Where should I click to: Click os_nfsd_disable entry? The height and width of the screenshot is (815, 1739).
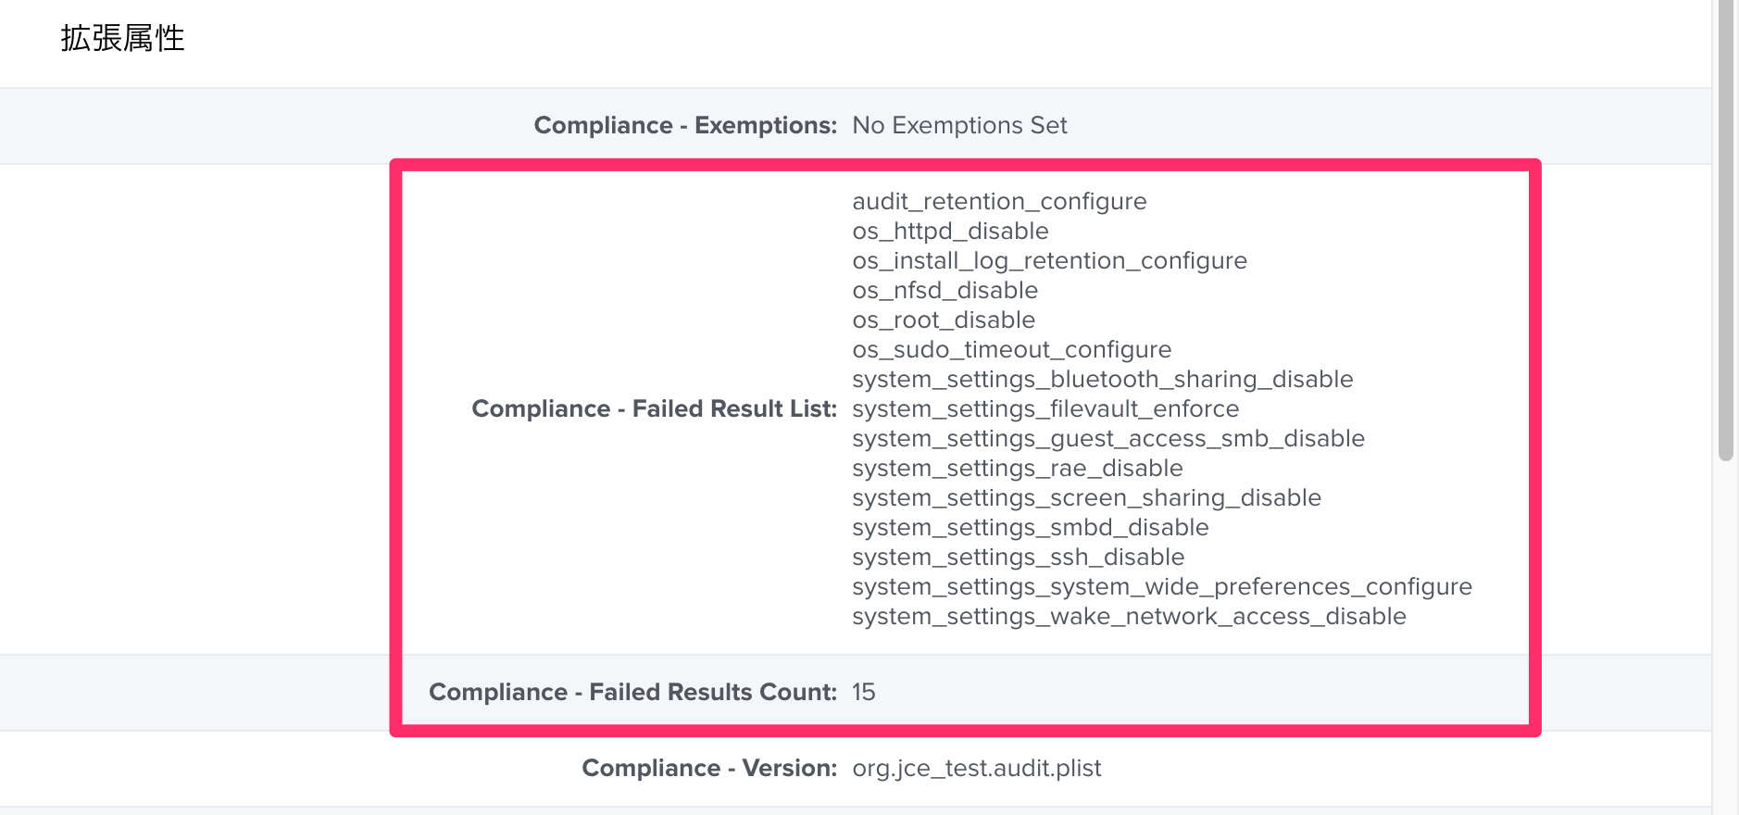click(945, 291)
